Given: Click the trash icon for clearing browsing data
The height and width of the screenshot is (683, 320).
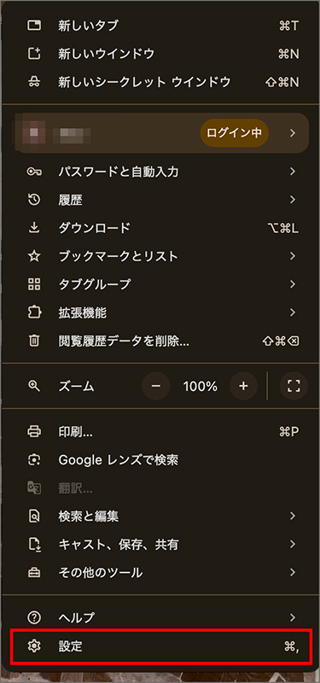Looking at the screenshot, I should [34, 341].
